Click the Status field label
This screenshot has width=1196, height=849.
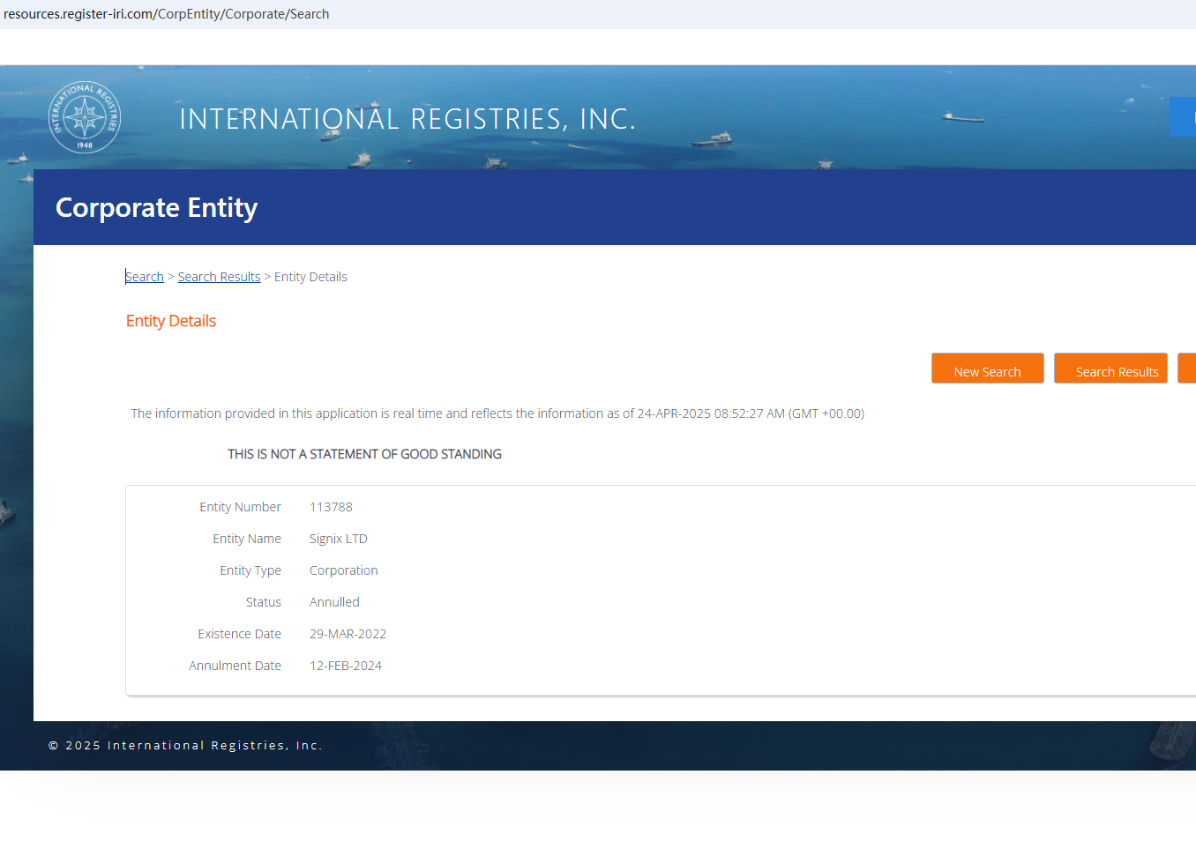(x=264, y=602)
